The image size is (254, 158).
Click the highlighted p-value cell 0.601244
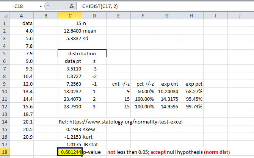(70, 152)
